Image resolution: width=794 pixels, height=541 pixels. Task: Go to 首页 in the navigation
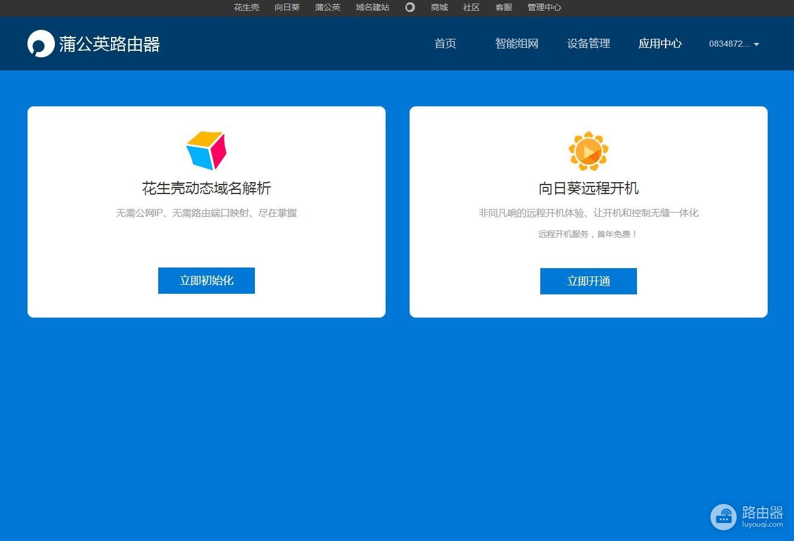pyautogui.click(x=445, y=44)
